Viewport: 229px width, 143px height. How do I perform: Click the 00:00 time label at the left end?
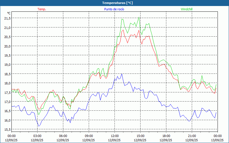tap(11, 136)
